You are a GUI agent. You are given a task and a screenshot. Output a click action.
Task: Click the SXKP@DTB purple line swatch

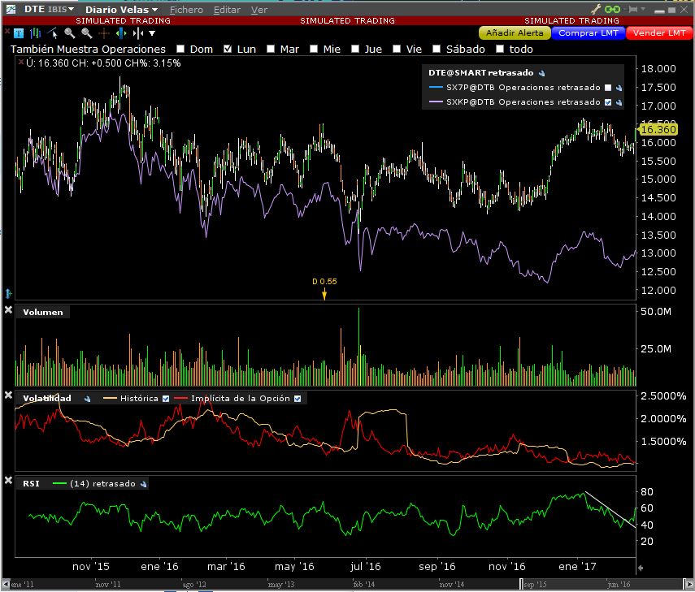[x=437, y=102]
